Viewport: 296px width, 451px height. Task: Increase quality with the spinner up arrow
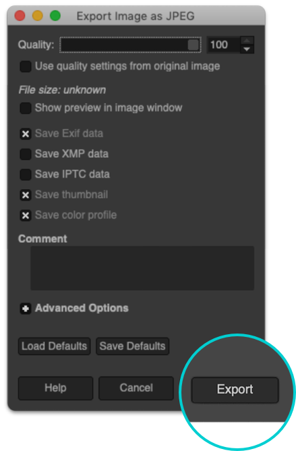point(247,41)
